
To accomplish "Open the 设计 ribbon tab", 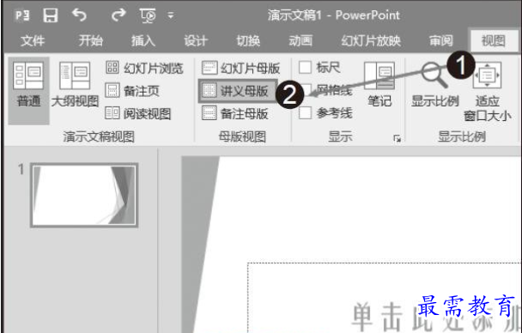I will tap(196, 41).
